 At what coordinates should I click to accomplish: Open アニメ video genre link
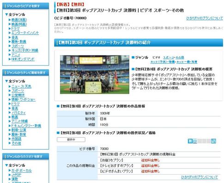pyautogui.click(x=16, y=55)
